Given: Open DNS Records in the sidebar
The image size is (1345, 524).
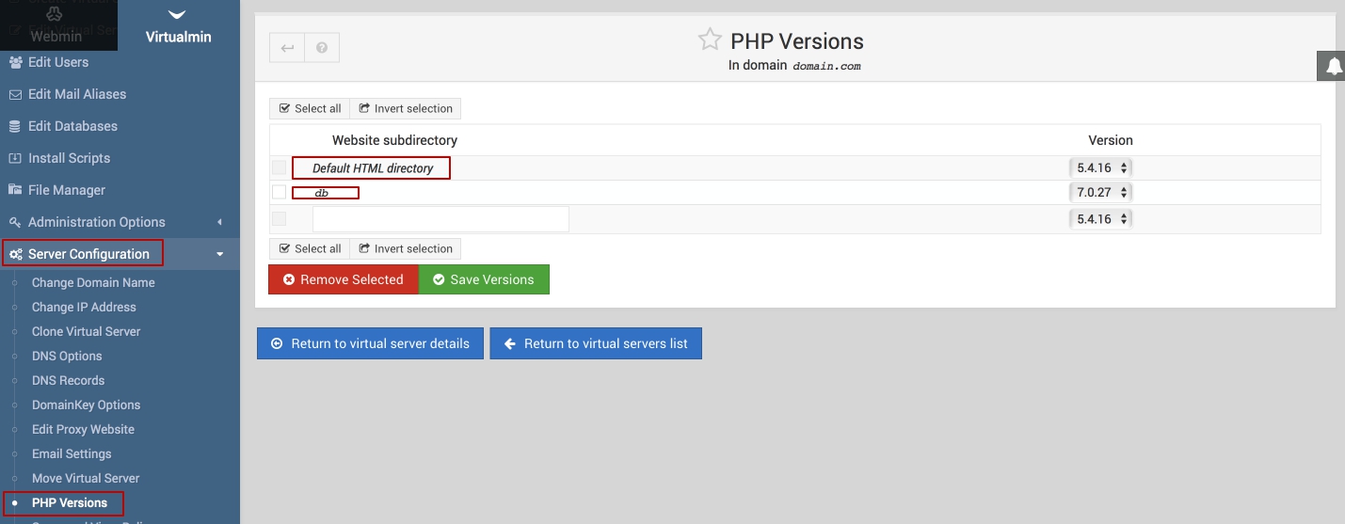Looking at the screenshot, I should [x=68, y=380].
